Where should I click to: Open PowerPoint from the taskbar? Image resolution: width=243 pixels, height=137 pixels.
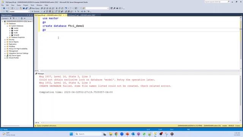pyautogui.click(x=128, y=134)
